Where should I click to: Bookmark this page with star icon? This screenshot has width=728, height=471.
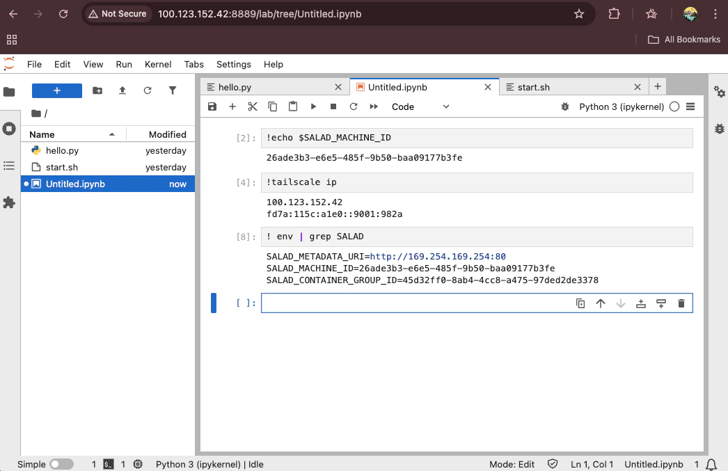[579, 14]
